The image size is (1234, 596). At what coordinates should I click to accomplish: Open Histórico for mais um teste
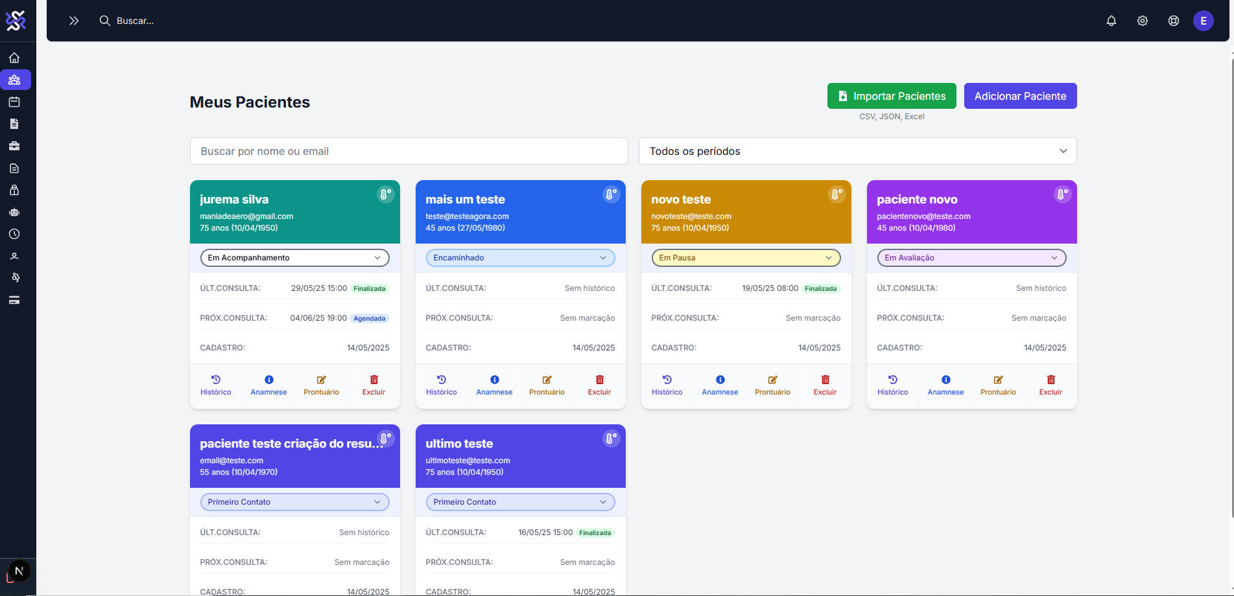pos(442,385)
